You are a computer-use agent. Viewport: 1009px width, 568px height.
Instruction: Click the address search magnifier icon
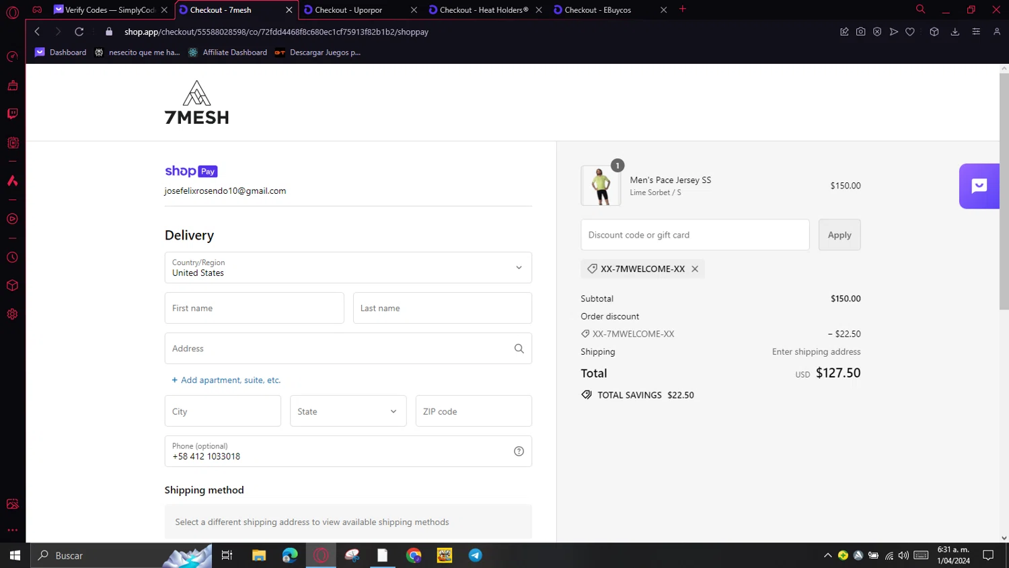point(519,349)
